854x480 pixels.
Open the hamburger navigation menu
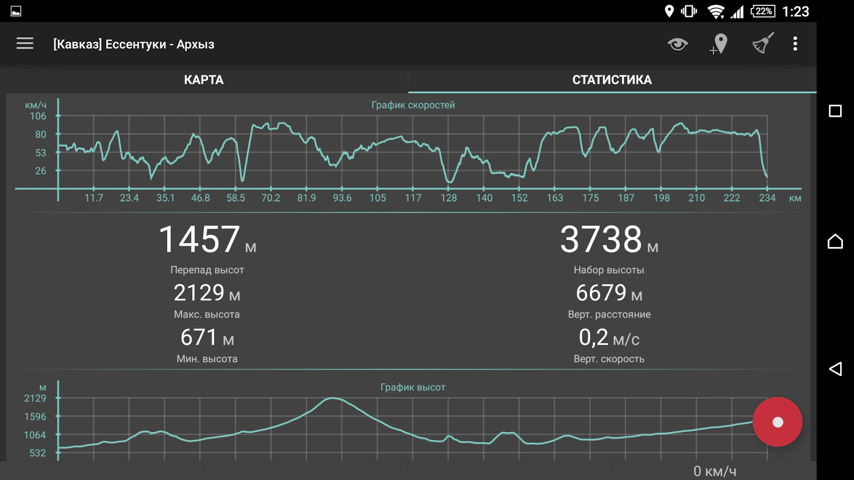[x=25, y=44]
